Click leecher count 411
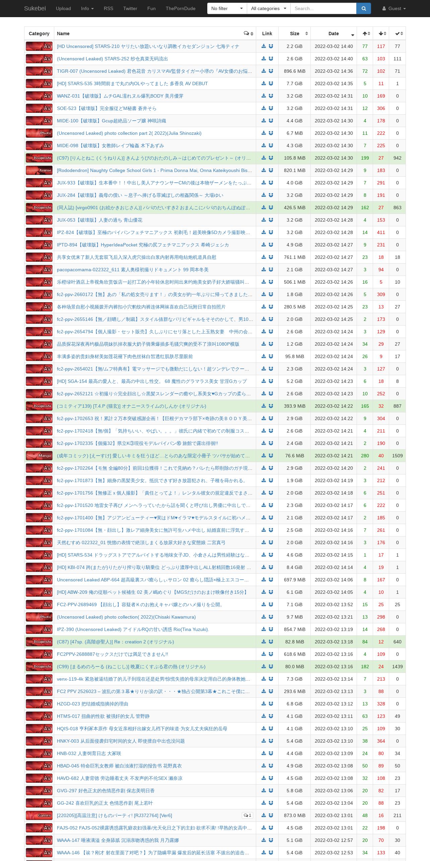430x861 pixels. (381, 232)
